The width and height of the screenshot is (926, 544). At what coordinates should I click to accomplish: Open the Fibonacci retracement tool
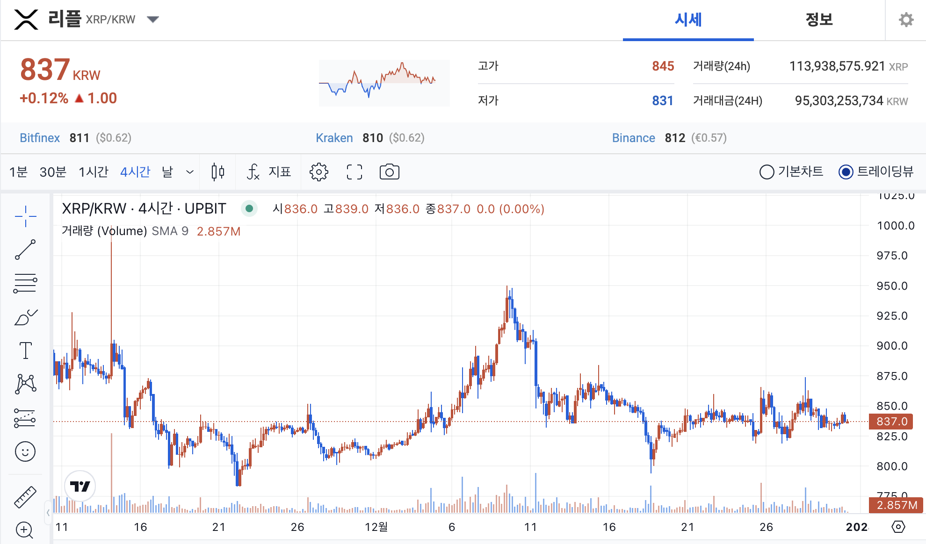coord(25,283)
